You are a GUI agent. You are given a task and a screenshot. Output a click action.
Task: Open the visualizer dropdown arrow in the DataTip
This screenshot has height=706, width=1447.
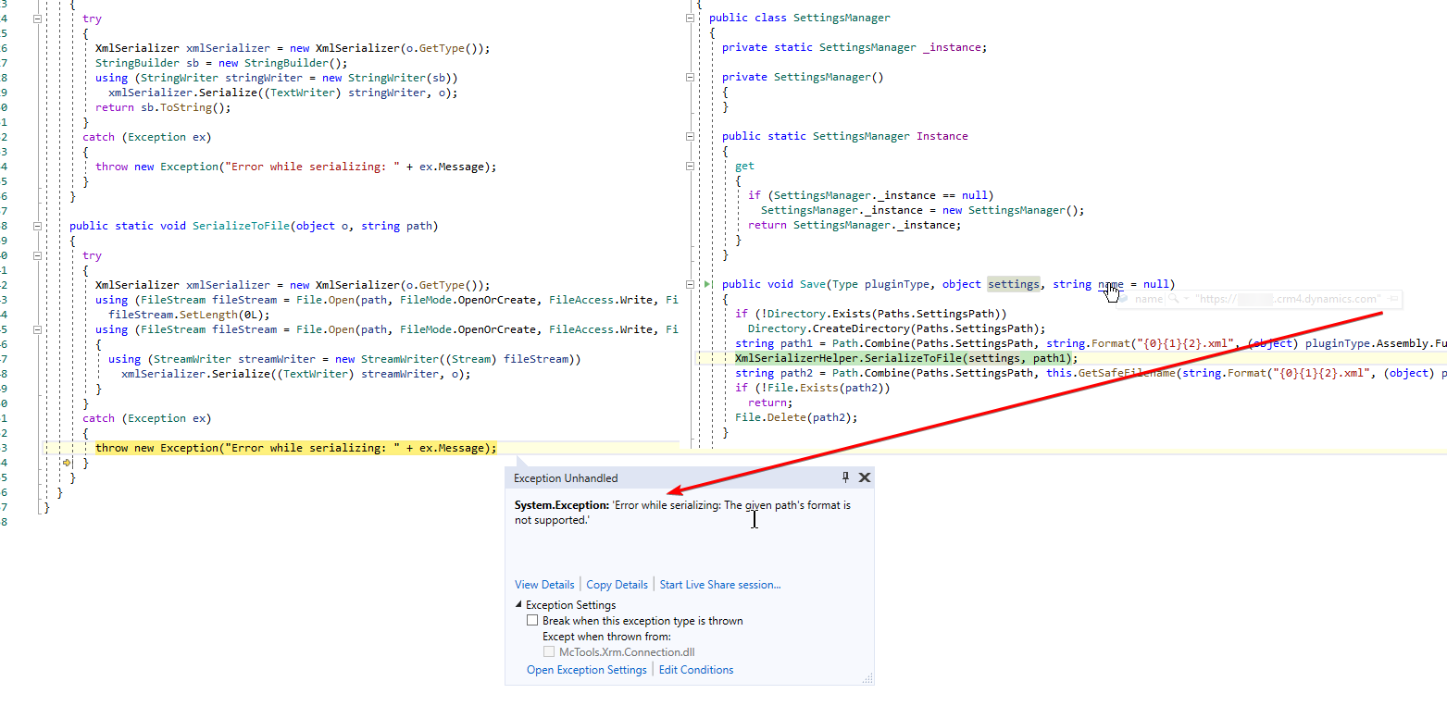[1188, 299]
